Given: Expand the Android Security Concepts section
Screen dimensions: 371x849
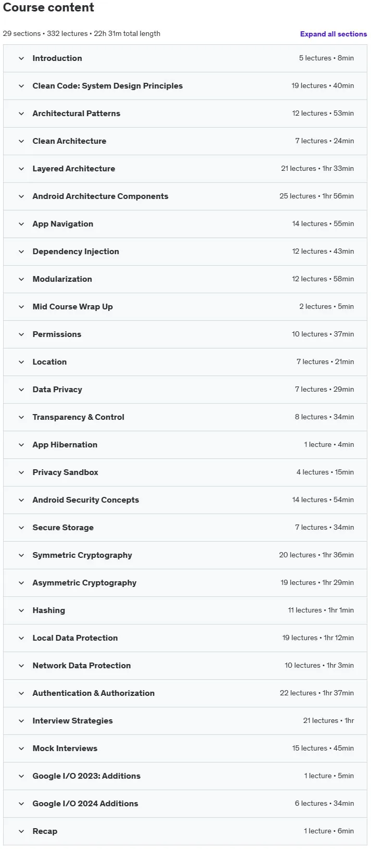Looking at the screenshot, I should [185, 500].
